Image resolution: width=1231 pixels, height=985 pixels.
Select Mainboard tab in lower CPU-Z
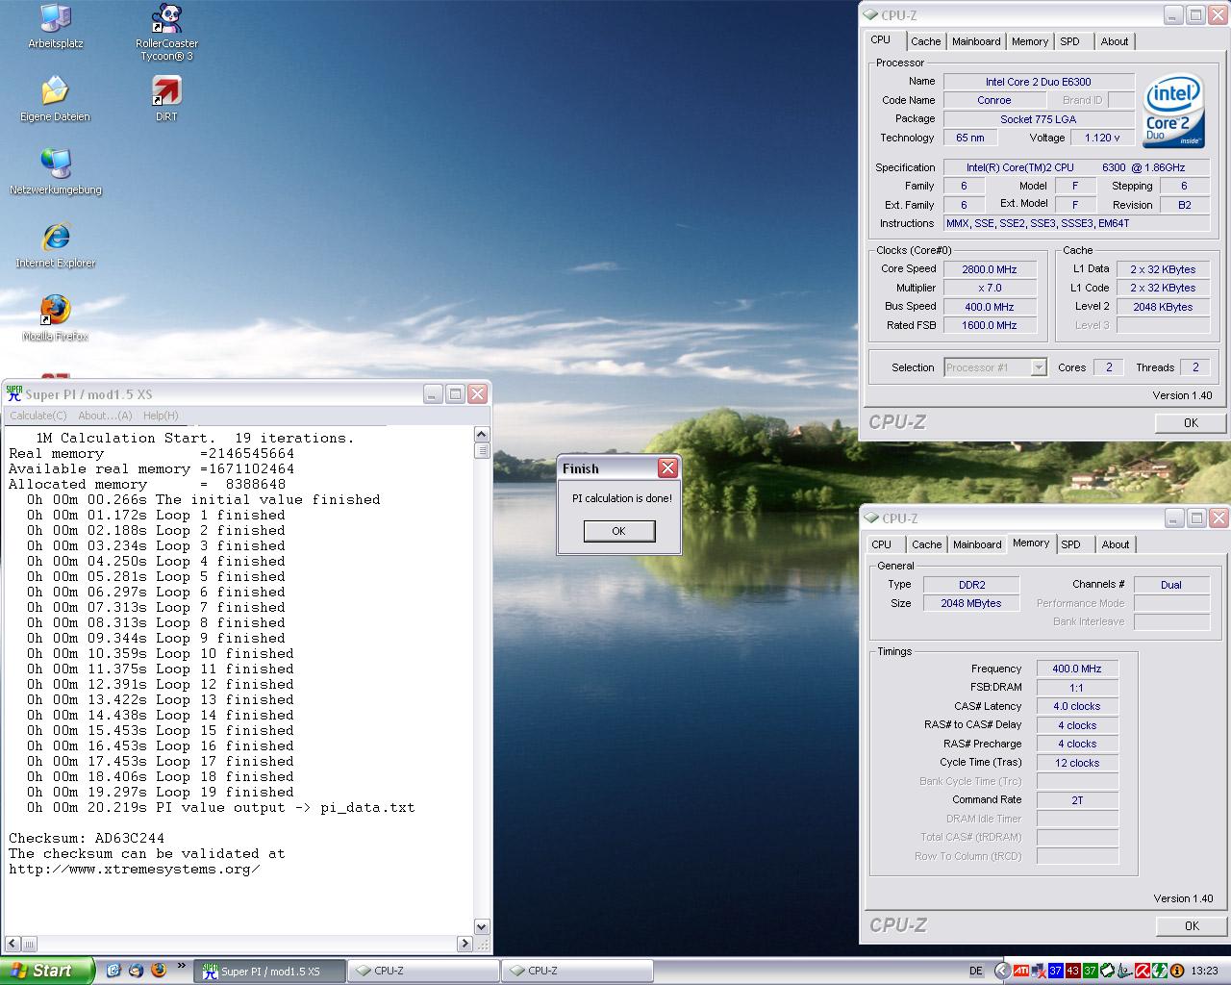coord(977,544)
